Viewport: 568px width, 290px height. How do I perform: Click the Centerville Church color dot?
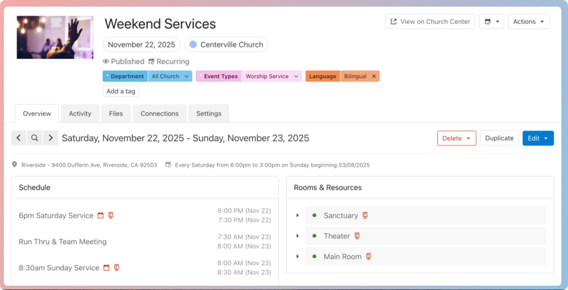[x=192, y=45]
